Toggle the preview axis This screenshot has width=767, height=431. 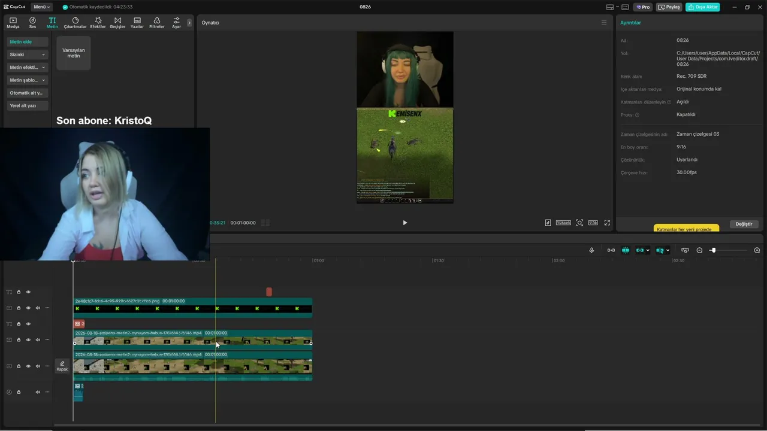click(660, 250)
